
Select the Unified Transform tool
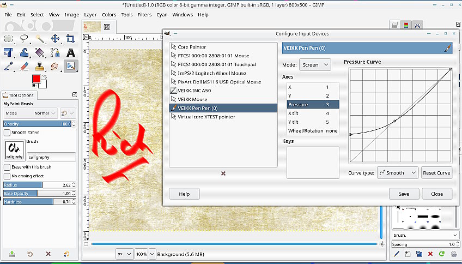click(8, 52)
